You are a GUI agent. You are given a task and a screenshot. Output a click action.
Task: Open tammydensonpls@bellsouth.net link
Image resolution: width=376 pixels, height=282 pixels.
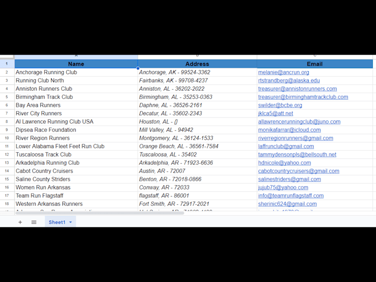tap(297, 155)
